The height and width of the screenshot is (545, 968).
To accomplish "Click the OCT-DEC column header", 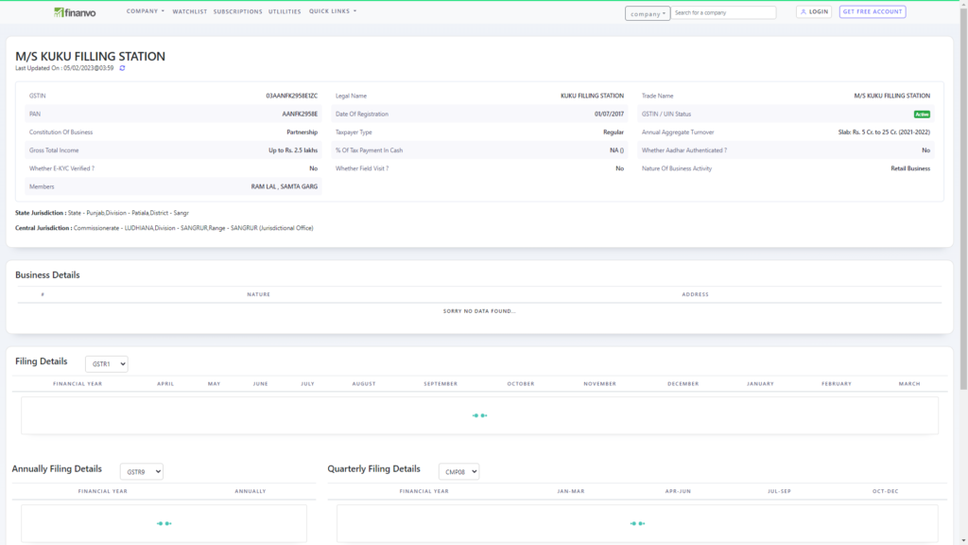I will [885, 491].
